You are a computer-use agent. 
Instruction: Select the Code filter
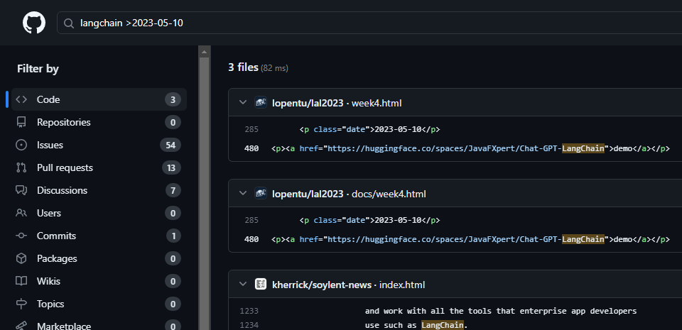[99, 99]
